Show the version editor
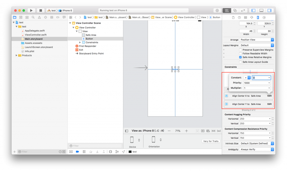This screenshot has width=287, height=171. click(243, 10)
